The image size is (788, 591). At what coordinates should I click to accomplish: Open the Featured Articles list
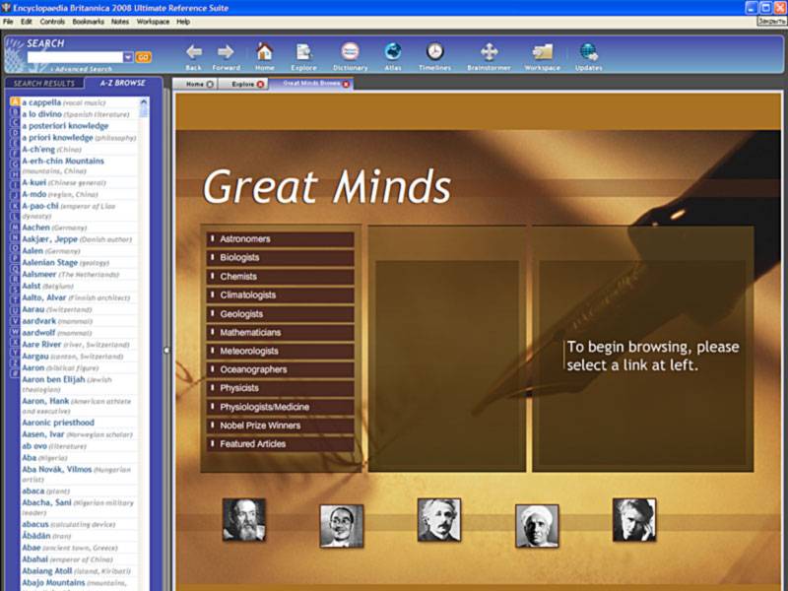(x=281, y=444)
